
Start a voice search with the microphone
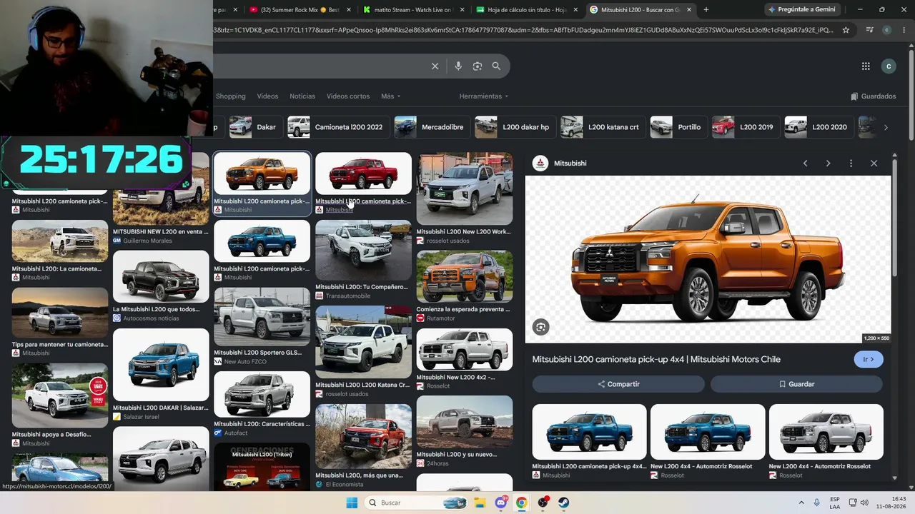click(458, 66)
